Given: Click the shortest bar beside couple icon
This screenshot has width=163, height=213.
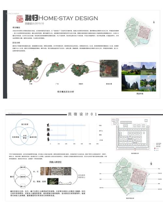Looking at the screenshot, I should tap(51, 130).
